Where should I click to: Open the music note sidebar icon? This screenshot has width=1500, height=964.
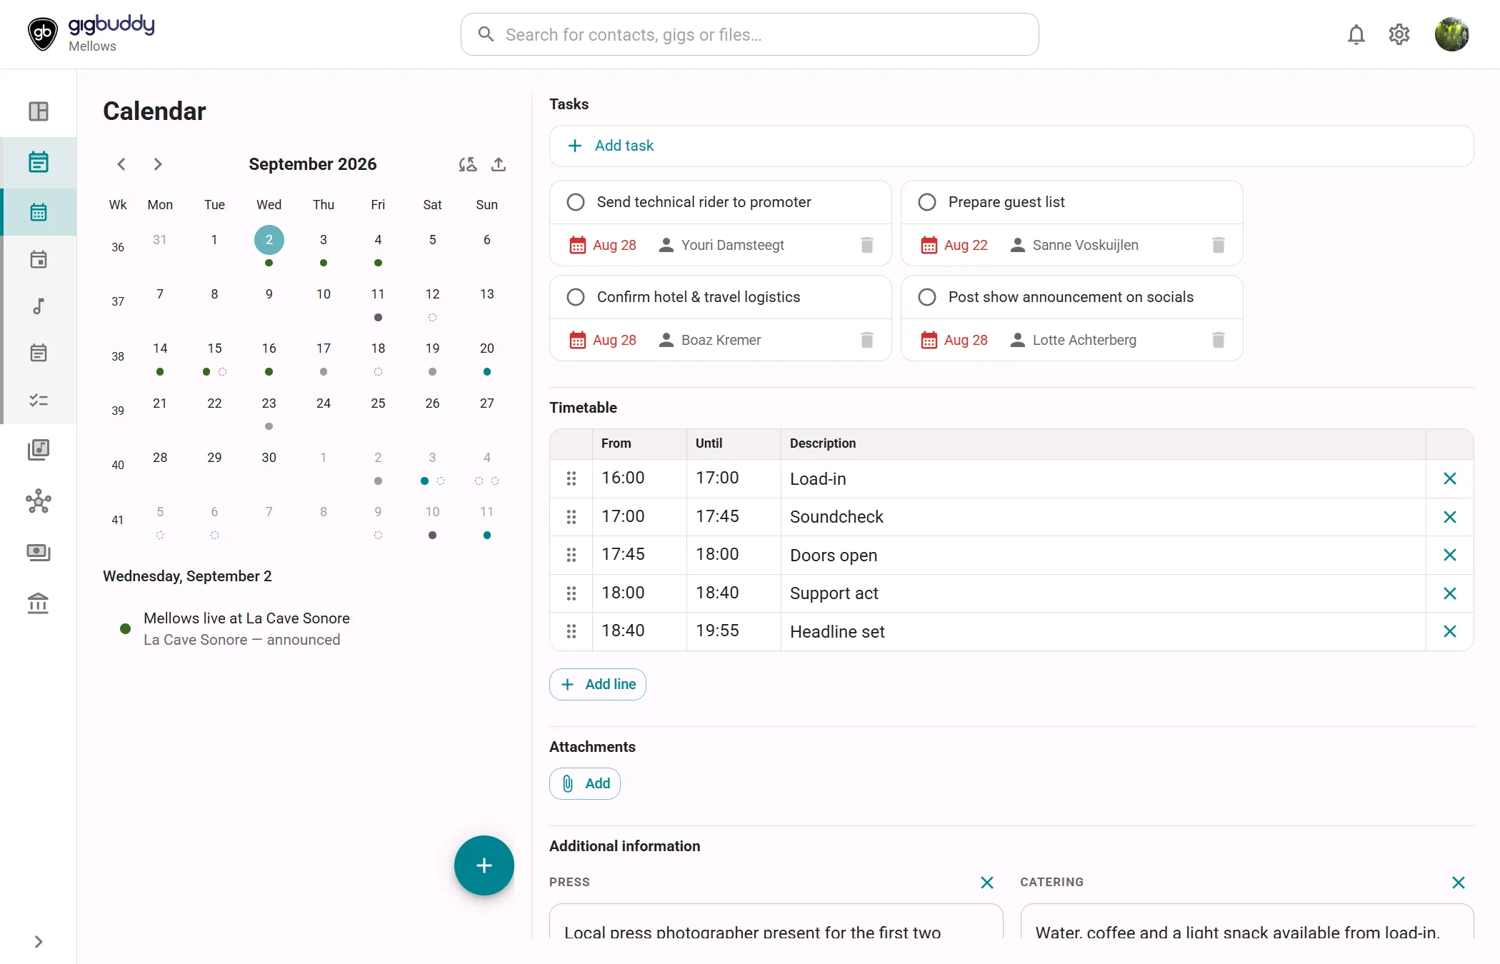39,306
